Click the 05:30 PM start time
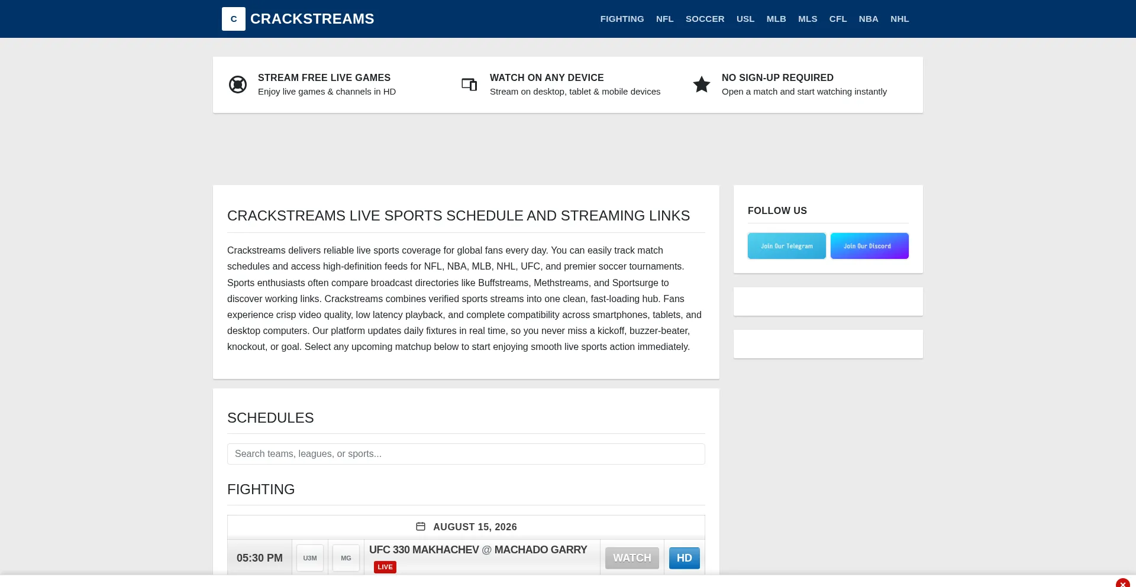Image resolution: width=1136 pixels, height=587 pixels. 260,558
